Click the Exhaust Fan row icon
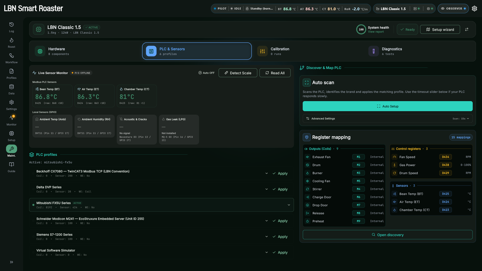The height and width of the screenshot is (271, 482). pyautogui.click(x=308, y=157)
